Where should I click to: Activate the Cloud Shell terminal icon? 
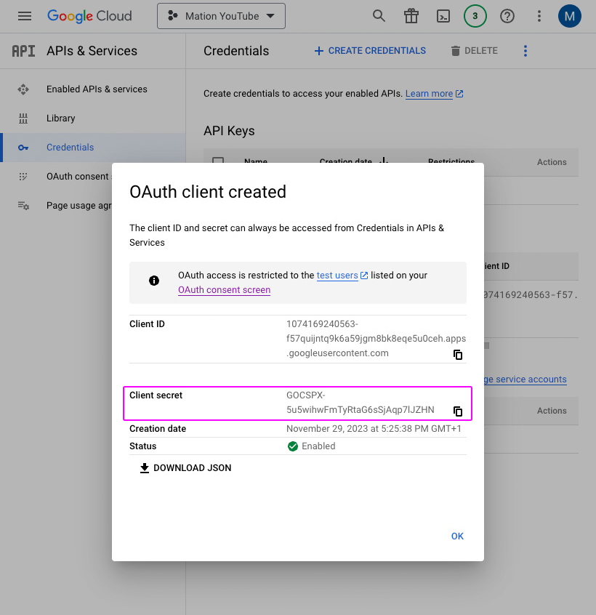[443, 16]
